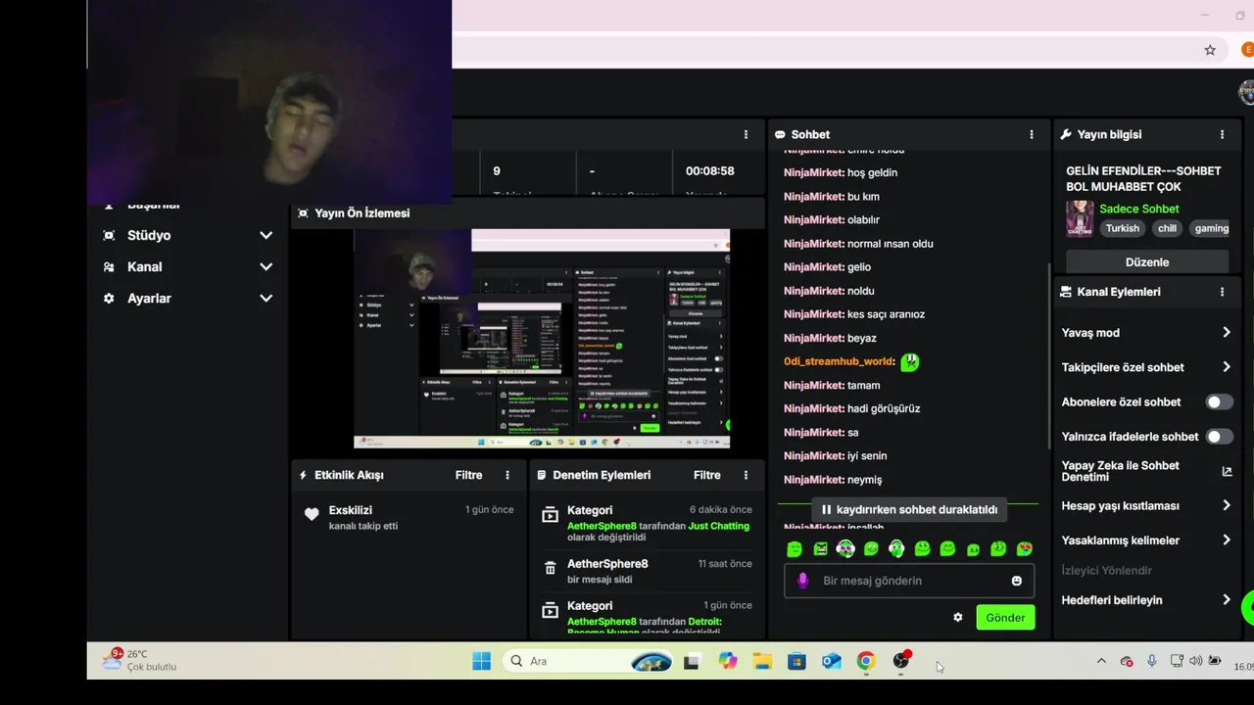Expand the Kanal sidebar section
Viewport: 1254px width, 705px height.
click(x=265, y=266)
